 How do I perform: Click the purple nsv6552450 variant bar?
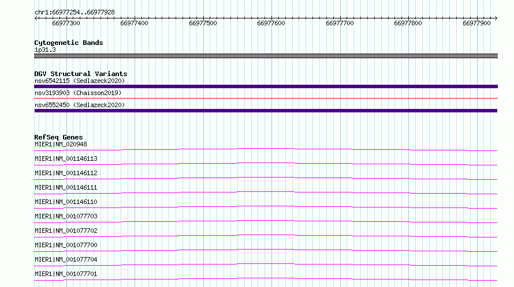pyautogui.click(x=266, y=111)
